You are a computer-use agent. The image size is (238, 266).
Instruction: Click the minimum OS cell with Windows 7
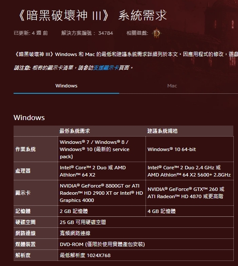click(102, 149)
